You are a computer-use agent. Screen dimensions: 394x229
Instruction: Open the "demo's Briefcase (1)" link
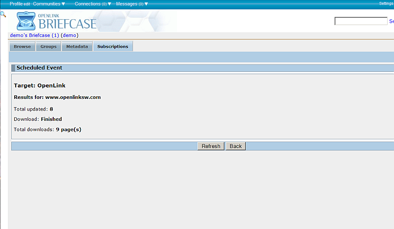(x=34, y=35)
